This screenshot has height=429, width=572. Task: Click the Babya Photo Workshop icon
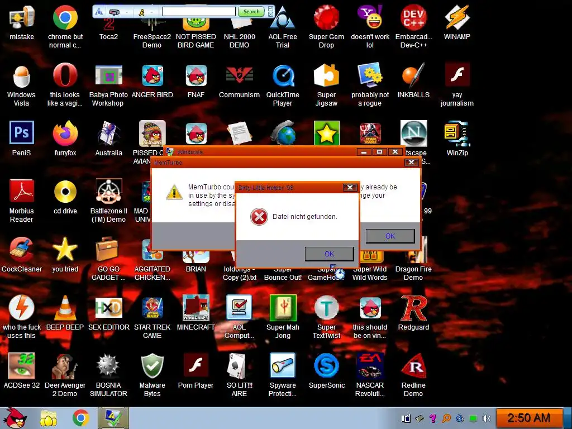tap(108, 85)
